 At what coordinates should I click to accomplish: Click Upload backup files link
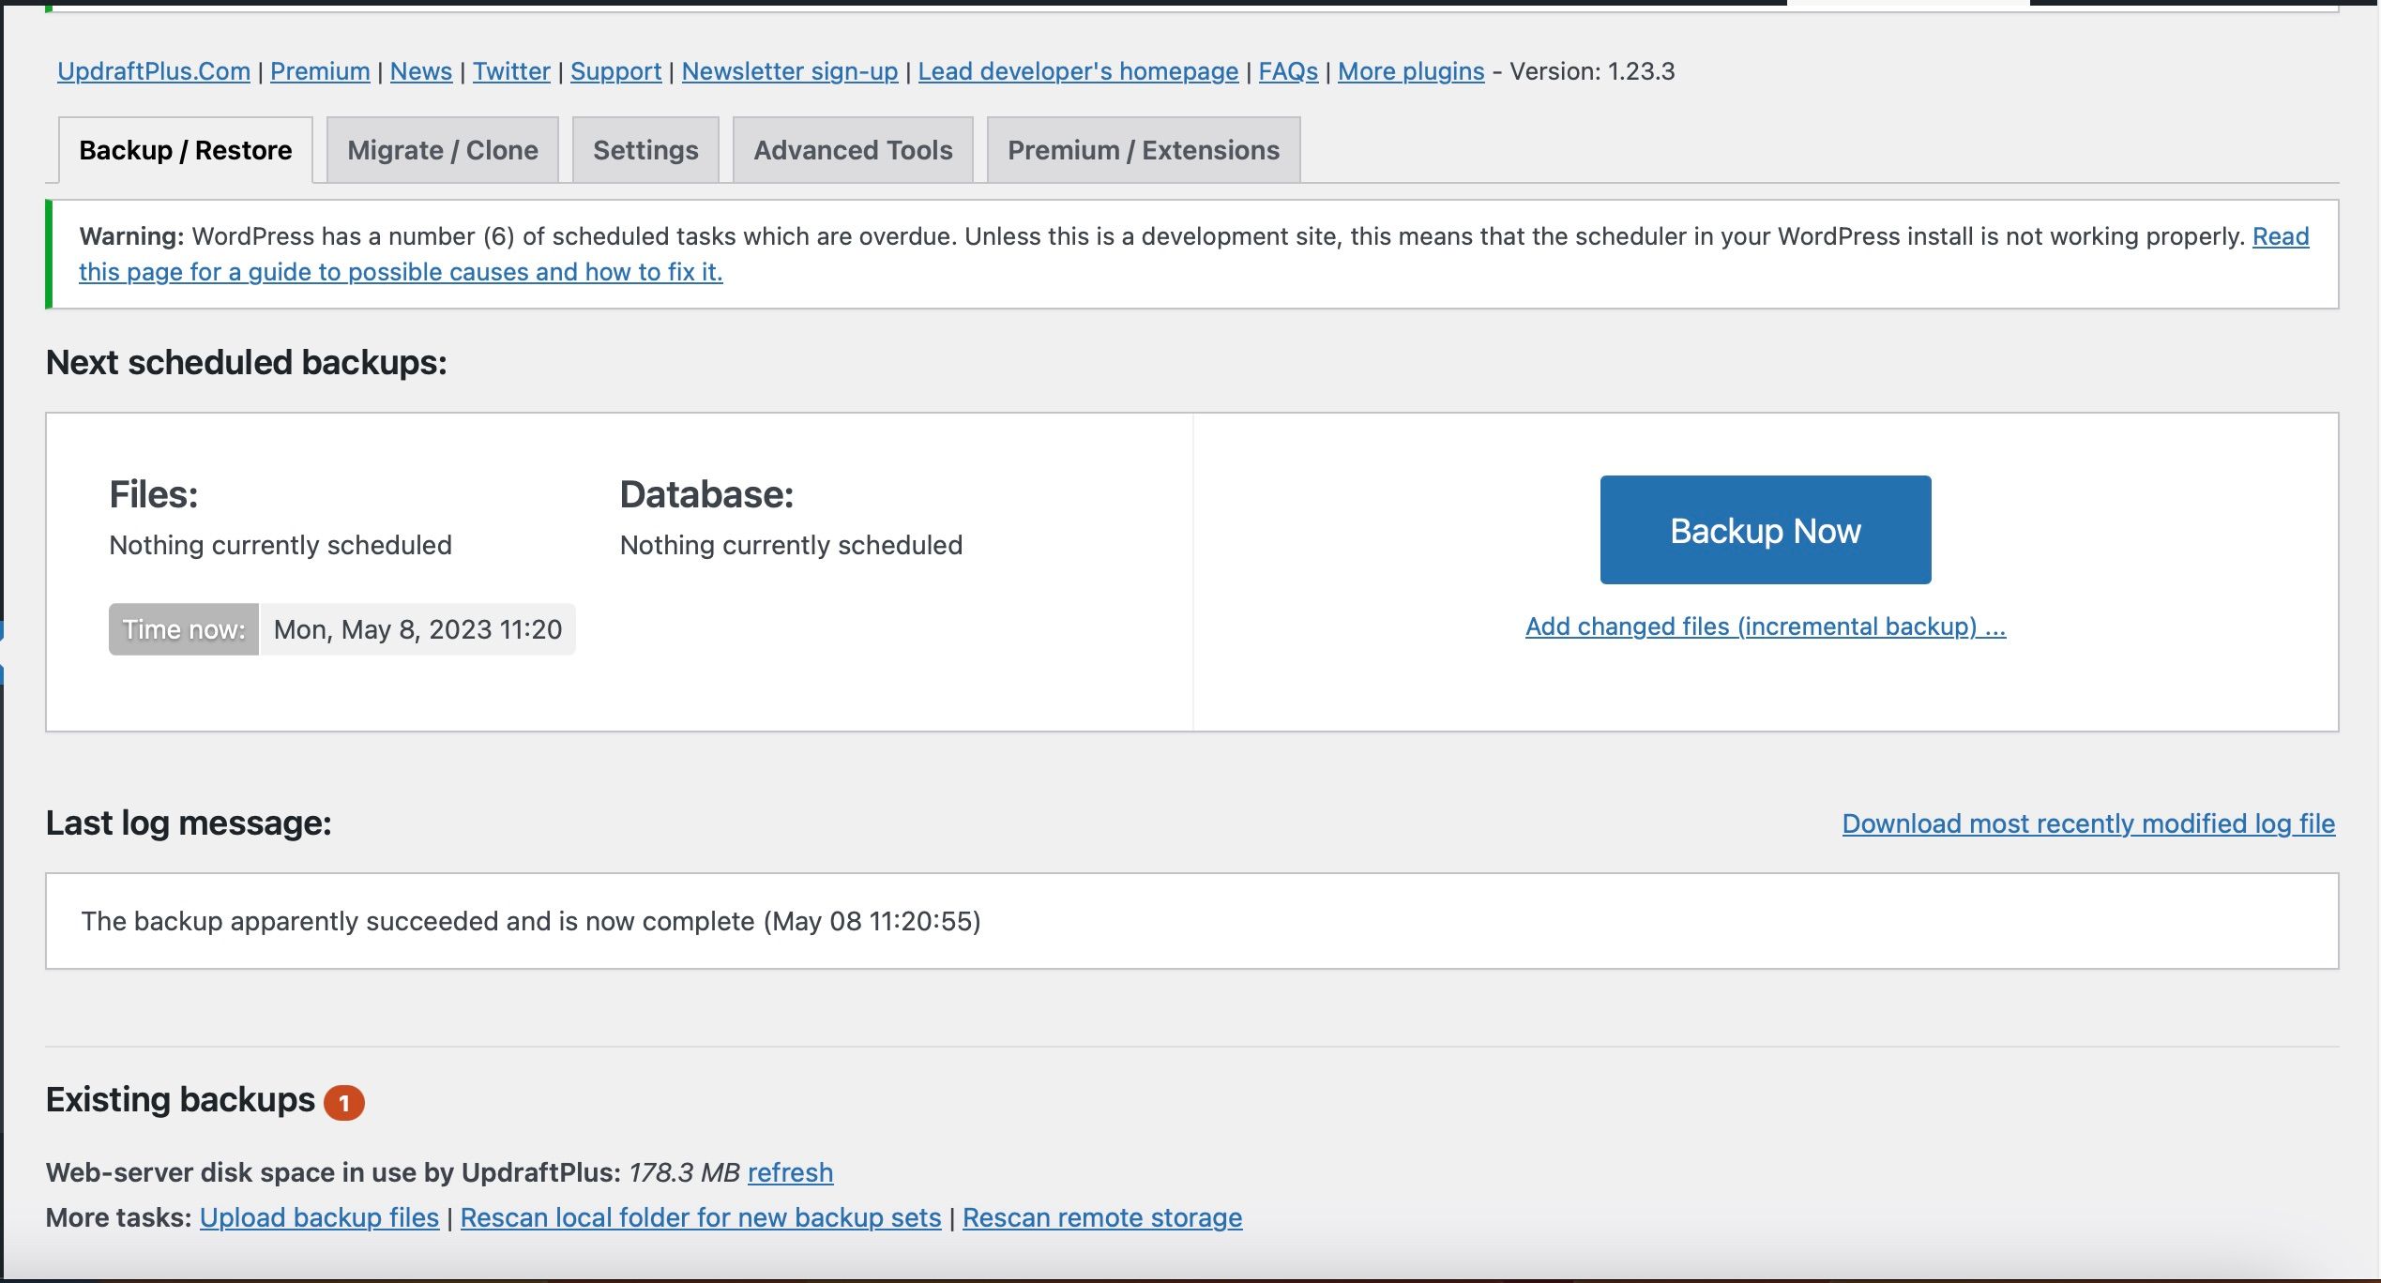(319, 1217)
